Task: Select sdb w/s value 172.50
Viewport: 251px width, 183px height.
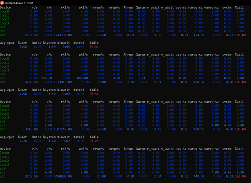Action: (47, 78)
